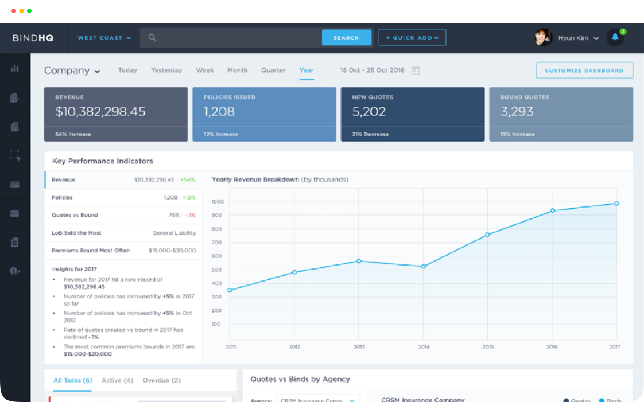Click the 21% Decrease label
Viewport: 644px width, 402px height.
[370, 134]
